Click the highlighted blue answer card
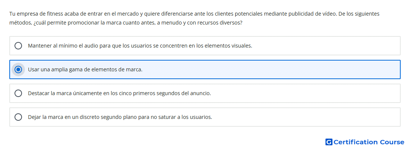The image size is (410, 149). tap(205, 69)
